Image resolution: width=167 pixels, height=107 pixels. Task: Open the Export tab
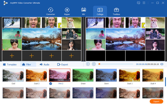click(x=63, y=64)
